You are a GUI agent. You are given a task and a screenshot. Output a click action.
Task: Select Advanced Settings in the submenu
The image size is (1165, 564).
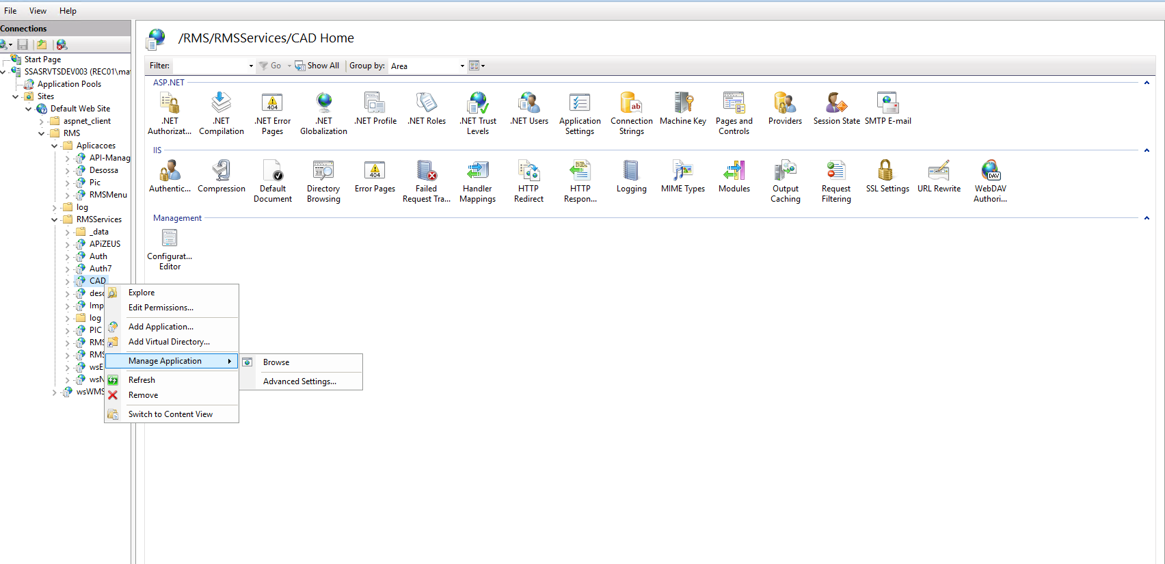tap(299, 381)
